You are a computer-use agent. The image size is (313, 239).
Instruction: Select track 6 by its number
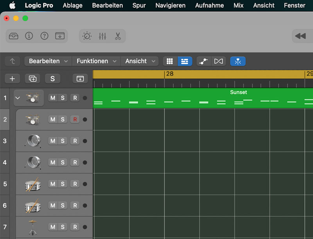[x=5, y=205]
